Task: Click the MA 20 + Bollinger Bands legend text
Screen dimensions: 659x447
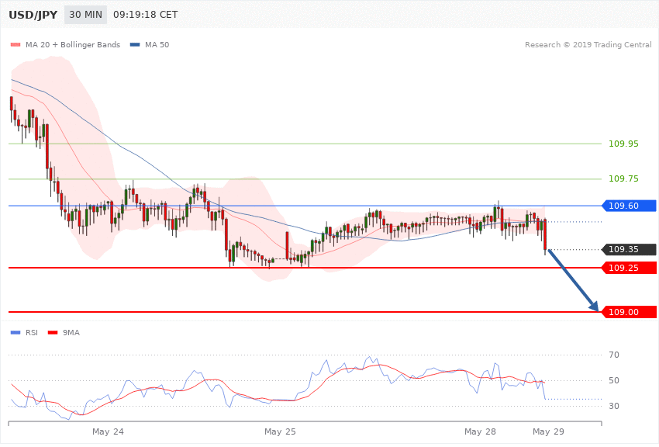Action: tap(73, 44)
